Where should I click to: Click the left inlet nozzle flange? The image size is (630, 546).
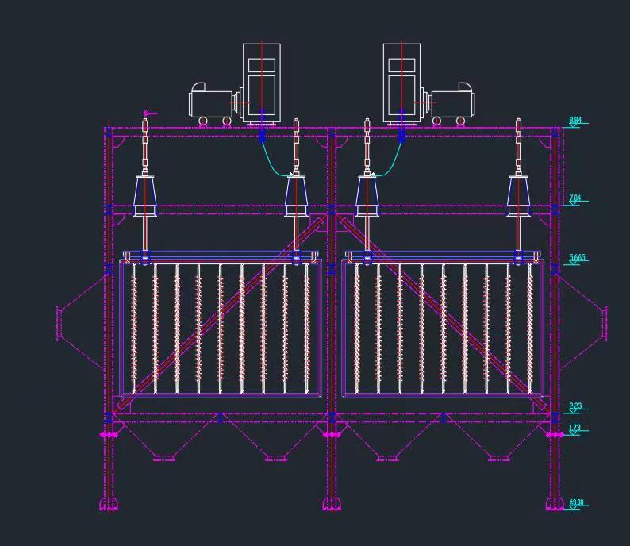pos(59,324)
